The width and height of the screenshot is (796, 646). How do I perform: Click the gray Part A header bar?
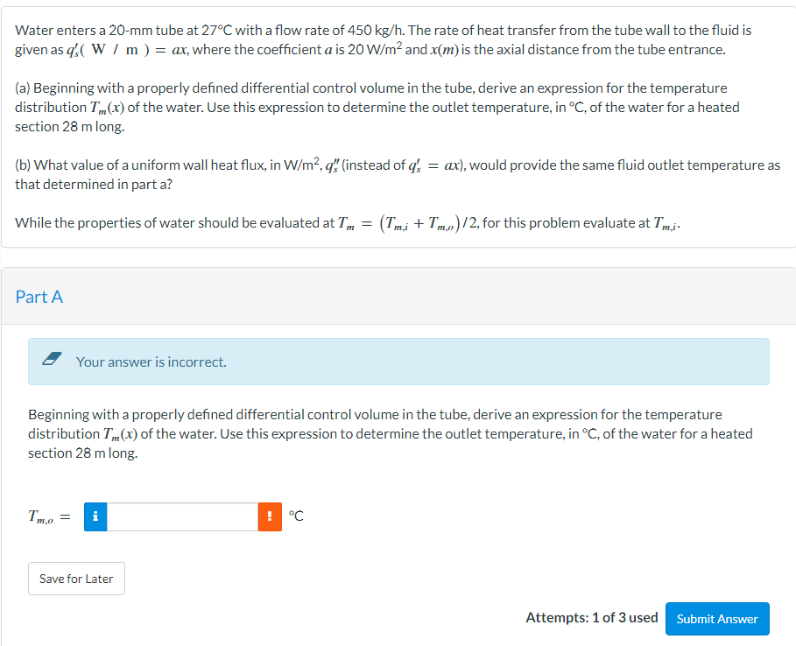[x=398, y=297]
